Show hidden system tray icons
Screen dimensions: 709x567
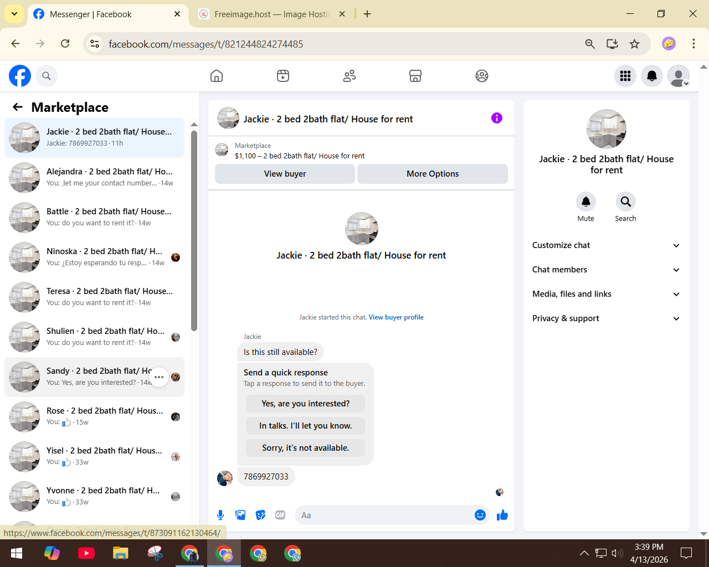[x=584, y=553]
